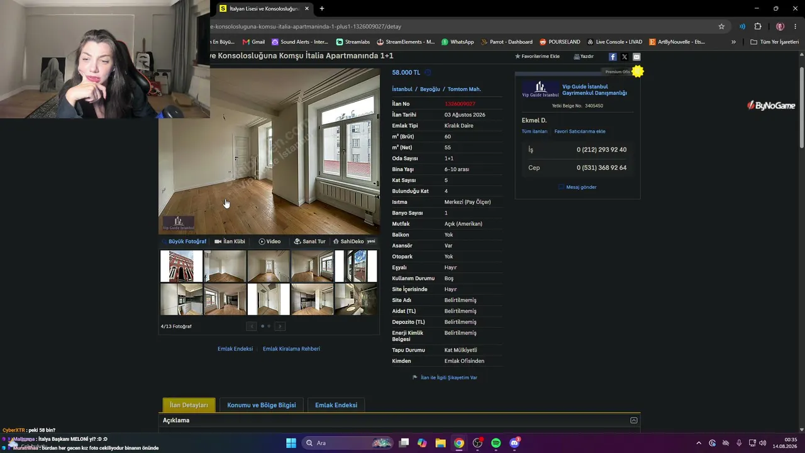
Task: Open the Sound Alerts bookmark
Action: 300,42
